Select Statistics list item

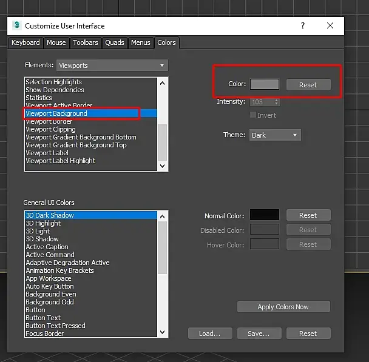(91, 98)
